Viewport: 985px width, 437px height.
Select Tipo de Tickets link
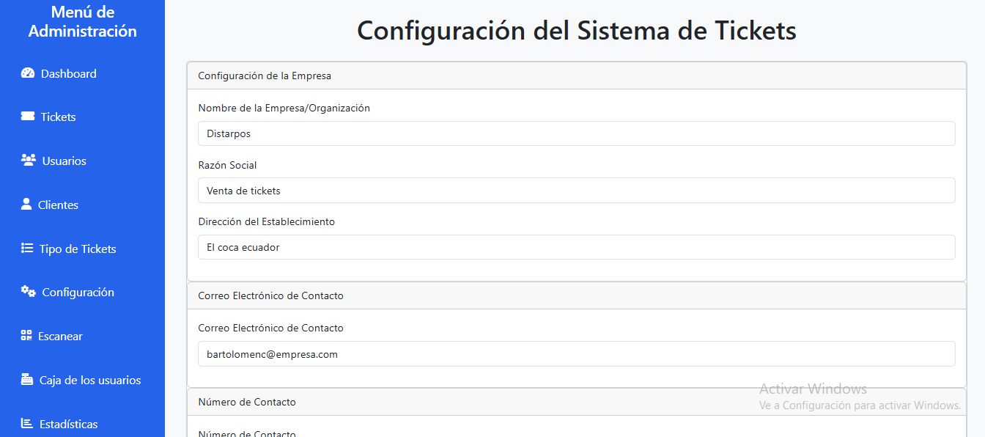(x=78, y=249)
